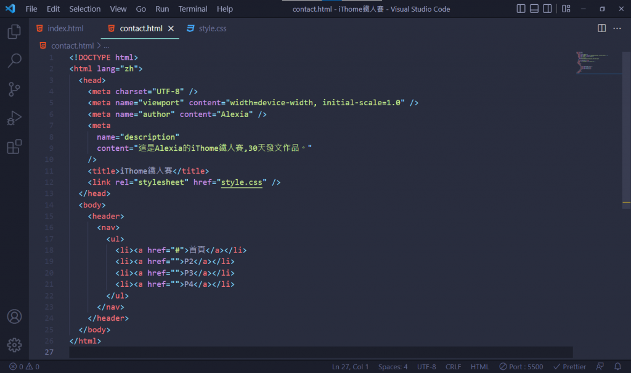Open the Edit menu

[53, 9]
